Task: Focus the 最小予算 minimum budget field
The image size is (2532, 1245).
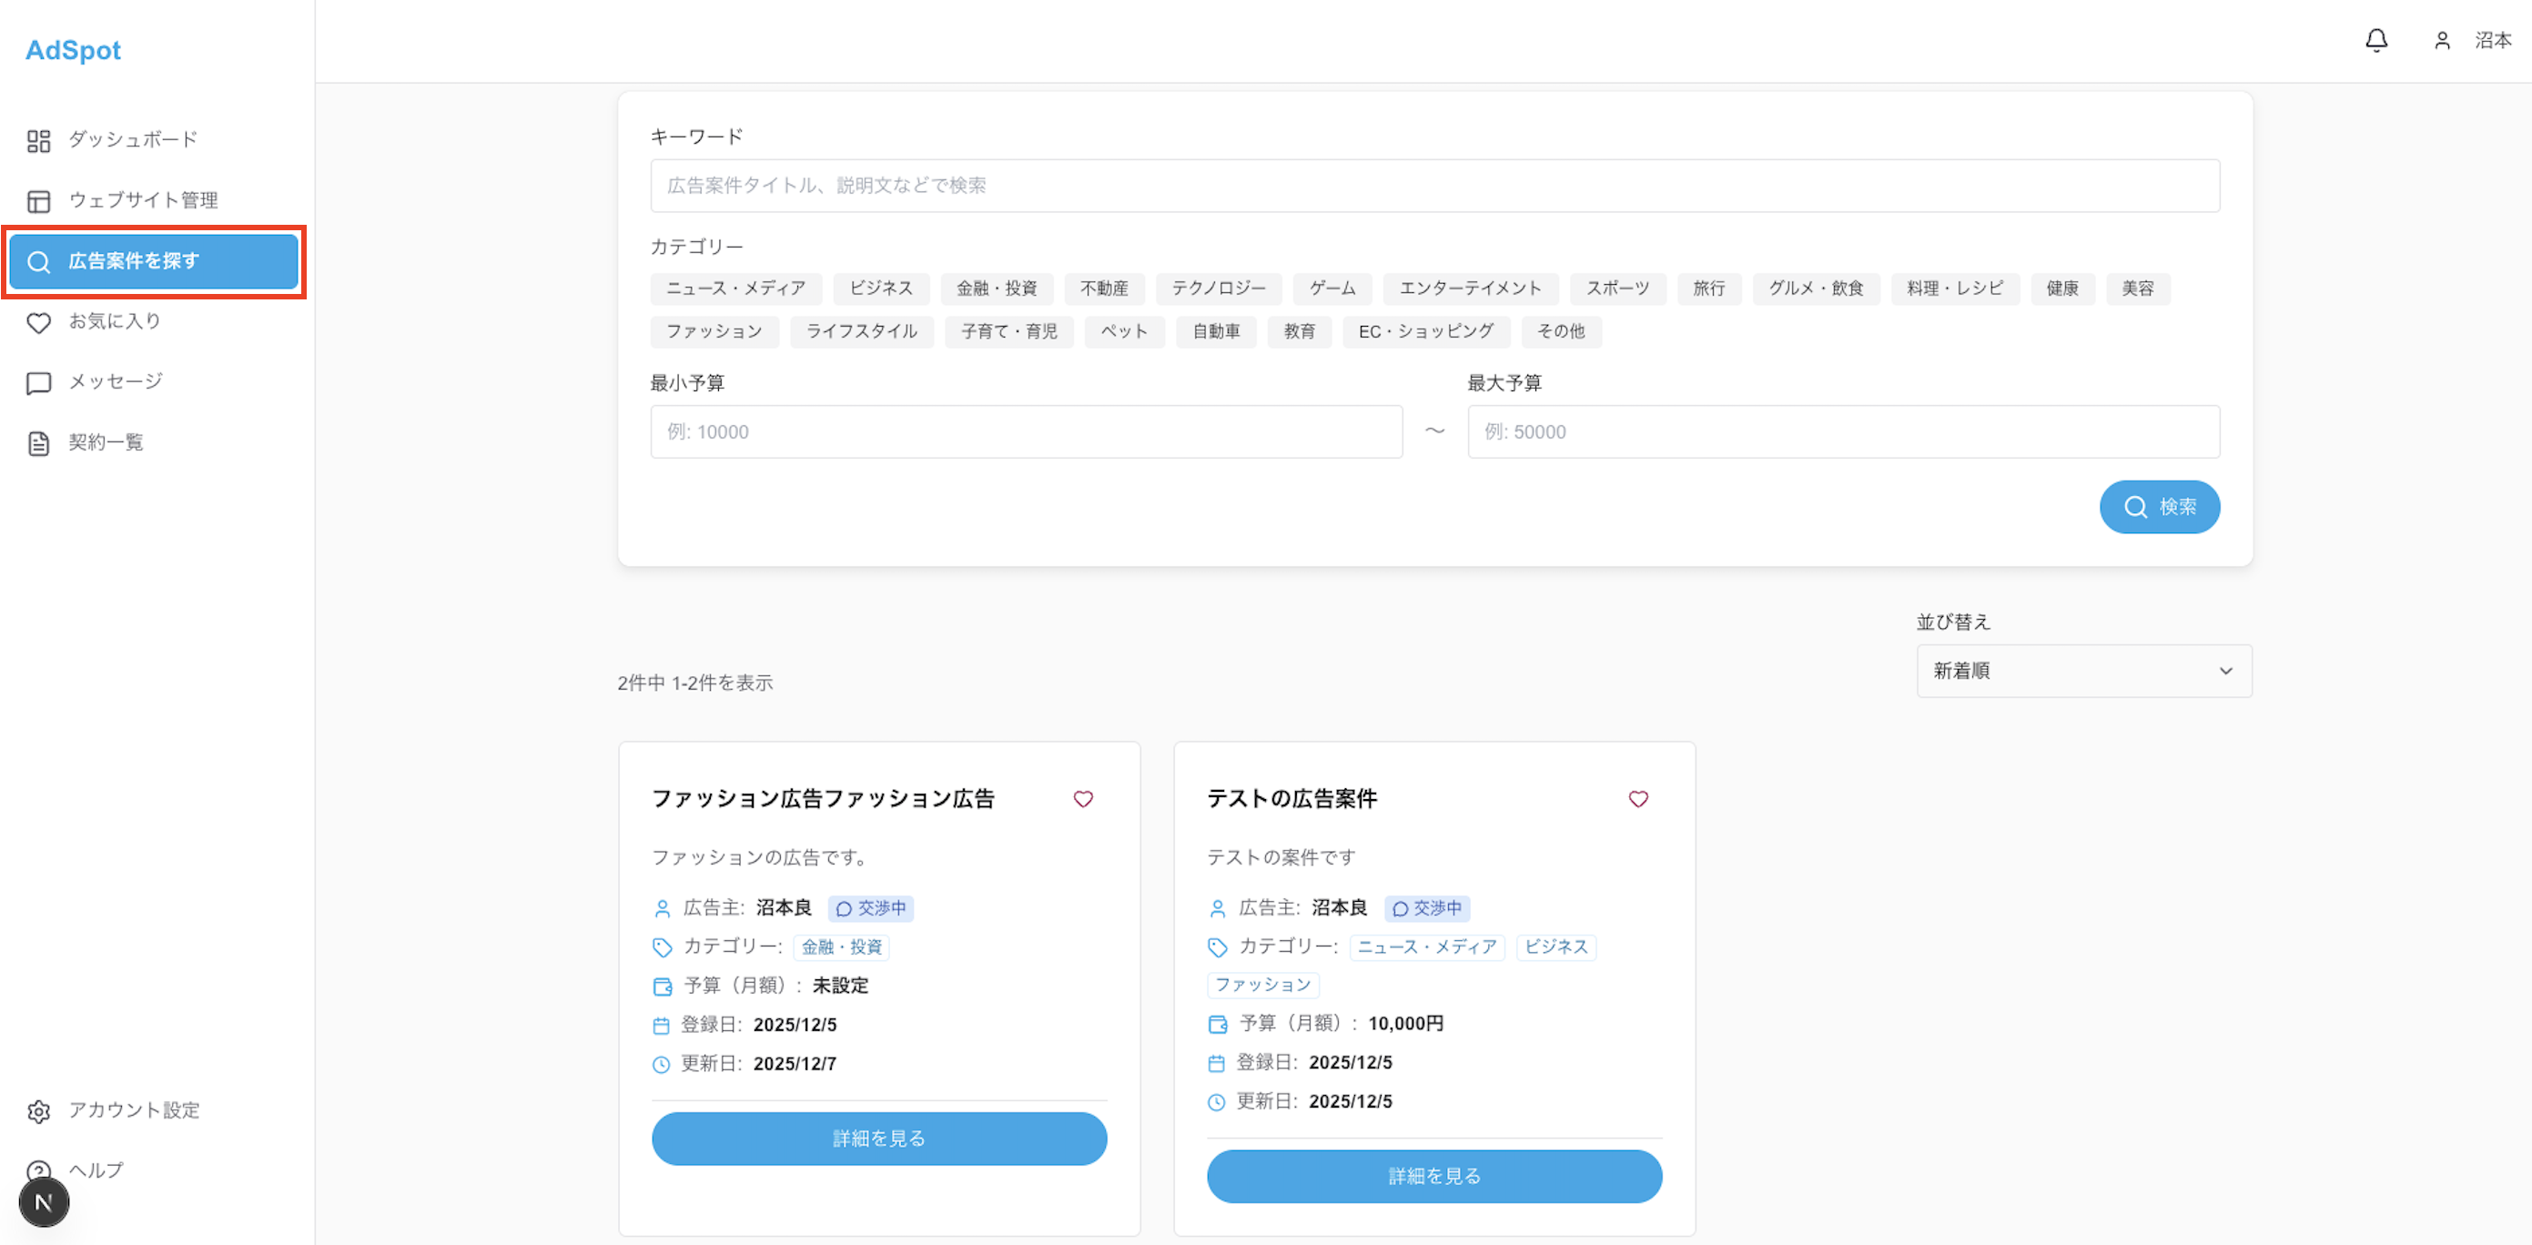Action: pos(1025,432)
